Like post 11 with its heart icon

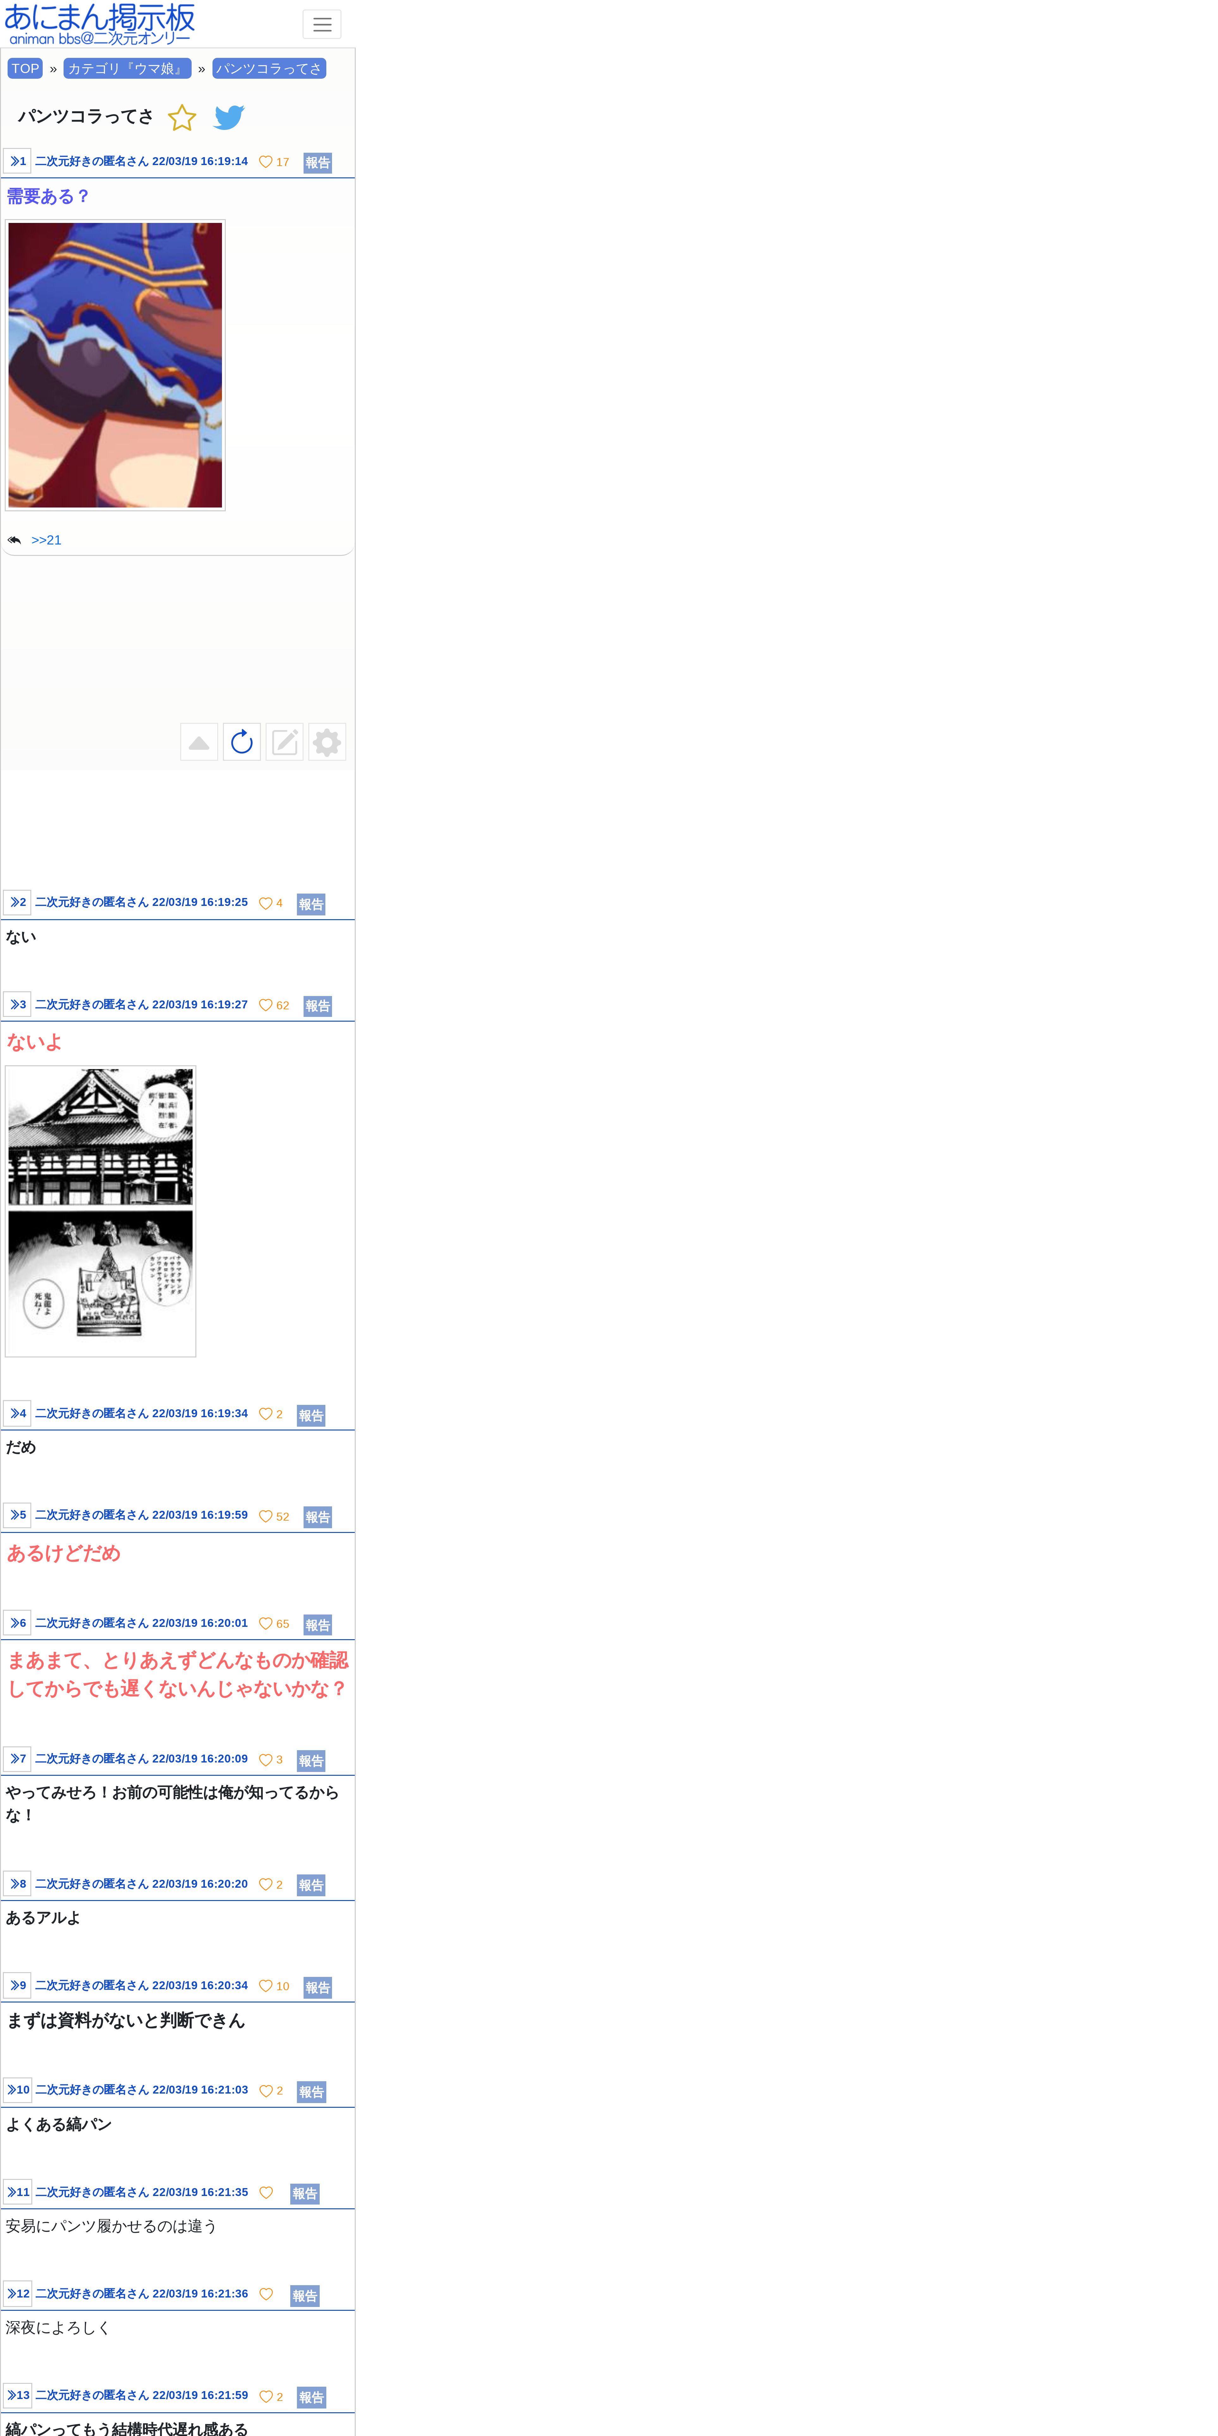pyautogui.click(x=266, y=2193)
